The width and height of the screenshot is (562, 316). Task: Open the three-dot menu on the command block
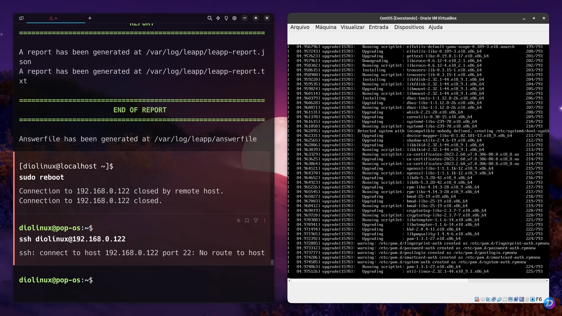(265, 221)
